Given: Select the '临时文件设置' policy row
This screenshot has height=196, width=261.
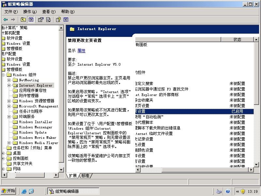Looking at the screenshot, I should point(194,134).
